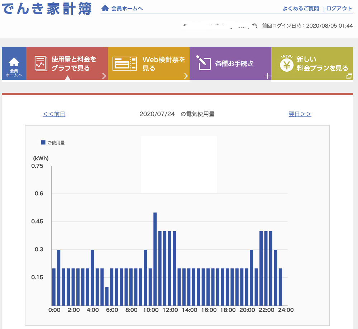The height and width of the screenshot is (329, 358).
Task: Click the Web meter slip icon
Action: [124, 63]
